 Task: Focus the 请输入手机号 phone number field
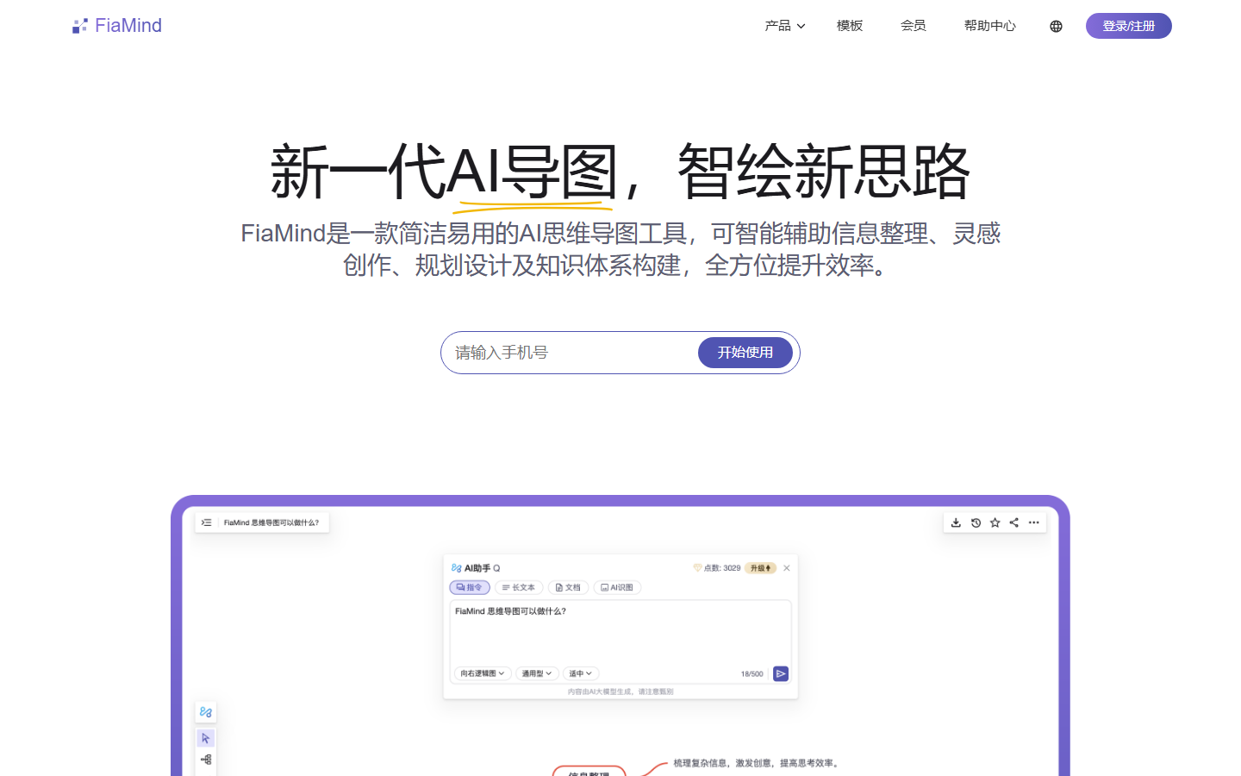571,353
